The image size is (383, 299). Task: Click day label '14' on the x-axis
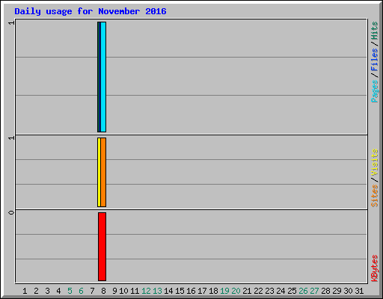coord(168,291)
